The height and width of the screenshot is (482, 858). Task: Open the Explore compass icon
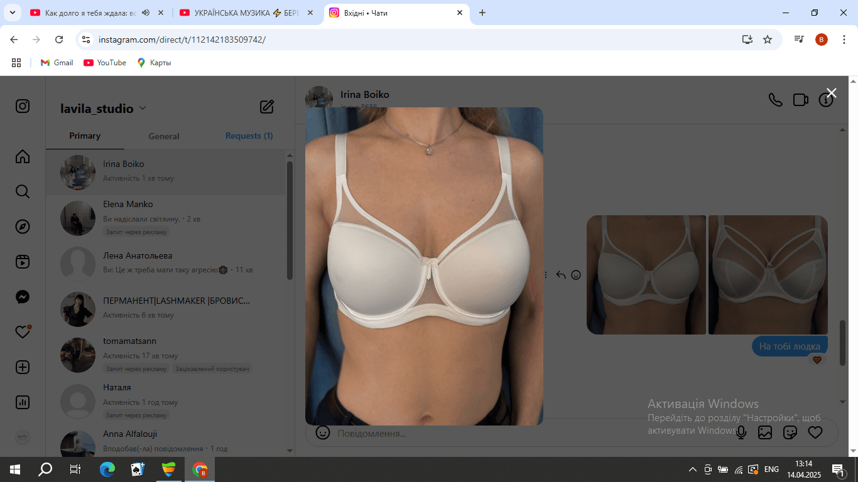pyautogui.click(x=23, y=227)
